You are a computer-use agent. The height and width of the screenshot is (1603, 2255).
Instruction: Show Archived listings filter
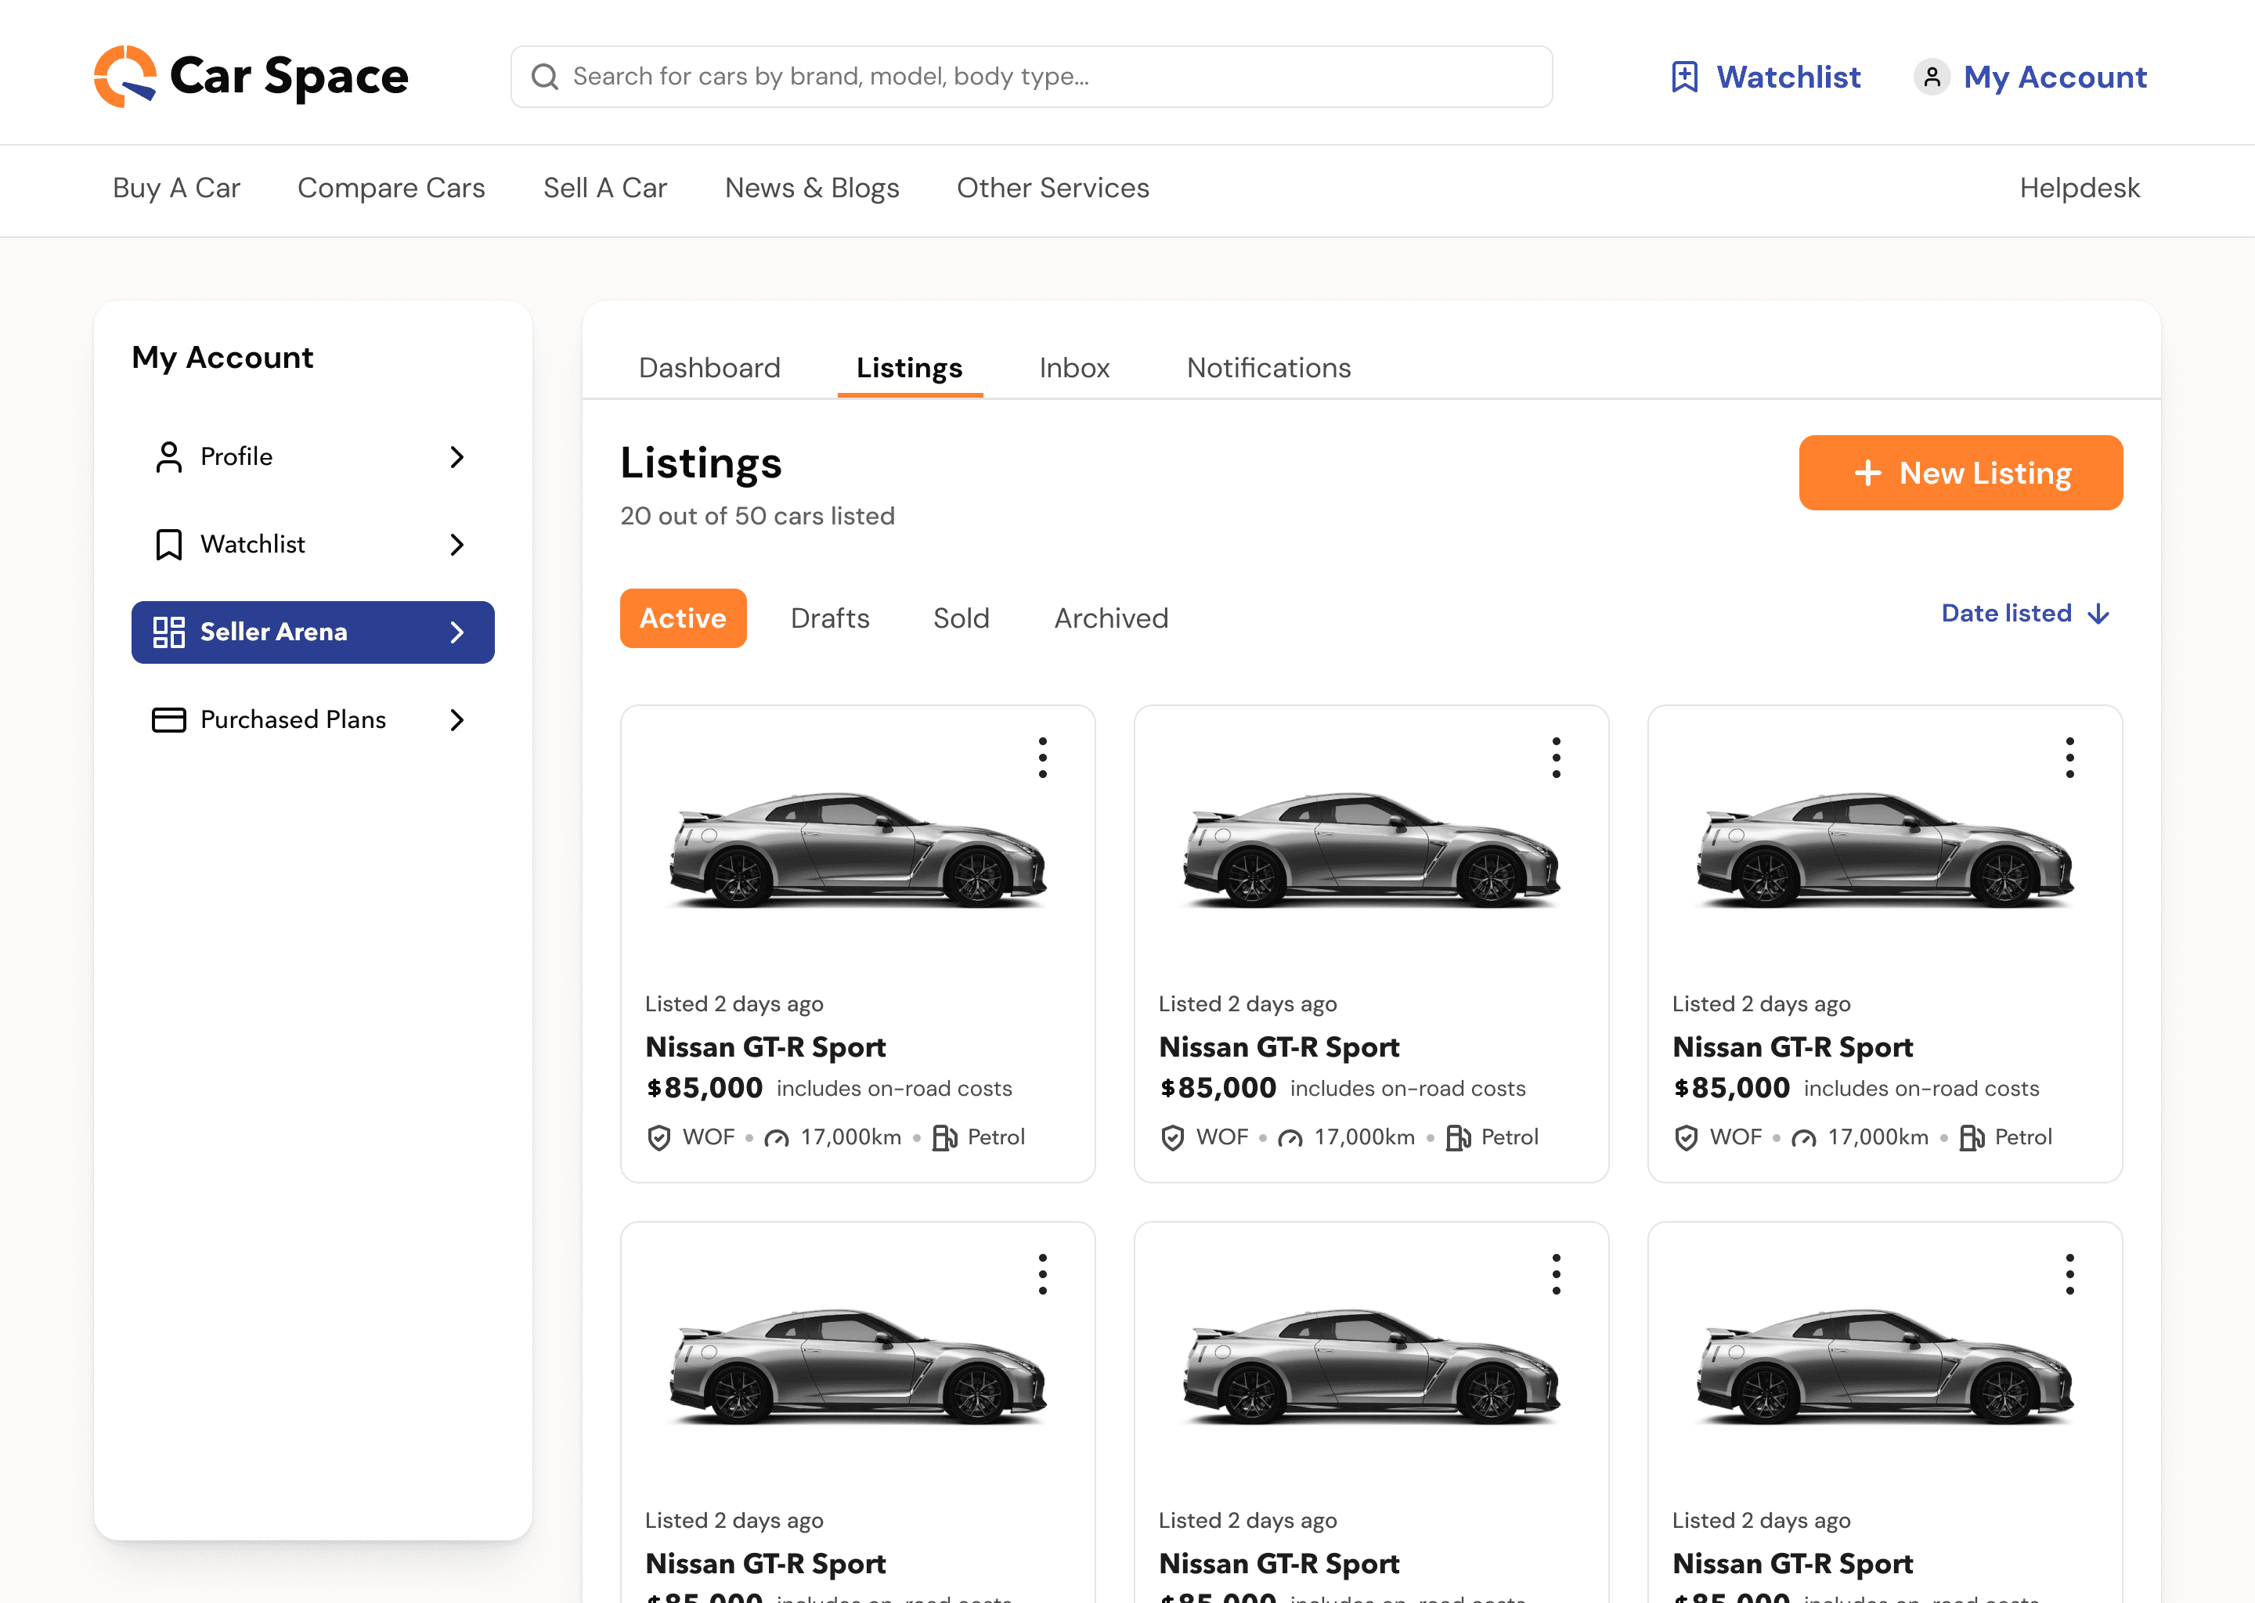point(1111,618)
